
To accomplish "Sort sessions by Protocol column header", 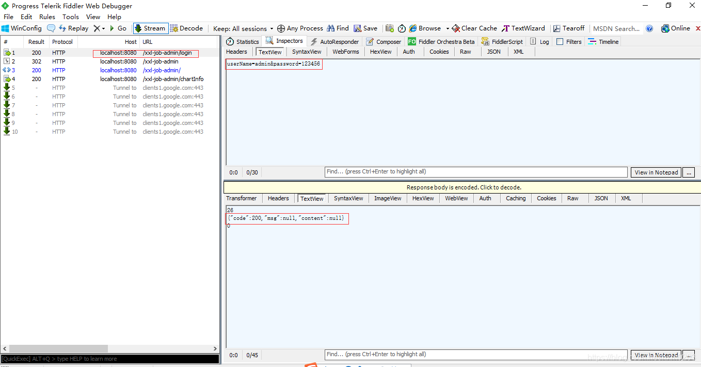I will point(62,42).
